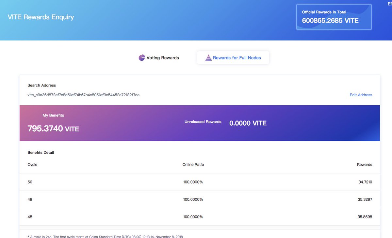Click the Full Nodes pyramid icon

point(208,58)
